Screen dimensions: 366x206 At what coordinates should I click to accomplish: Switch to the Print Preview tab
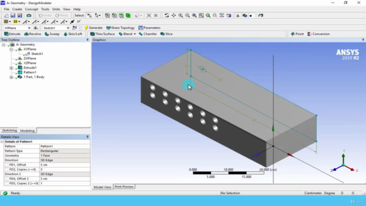[124, 187]
